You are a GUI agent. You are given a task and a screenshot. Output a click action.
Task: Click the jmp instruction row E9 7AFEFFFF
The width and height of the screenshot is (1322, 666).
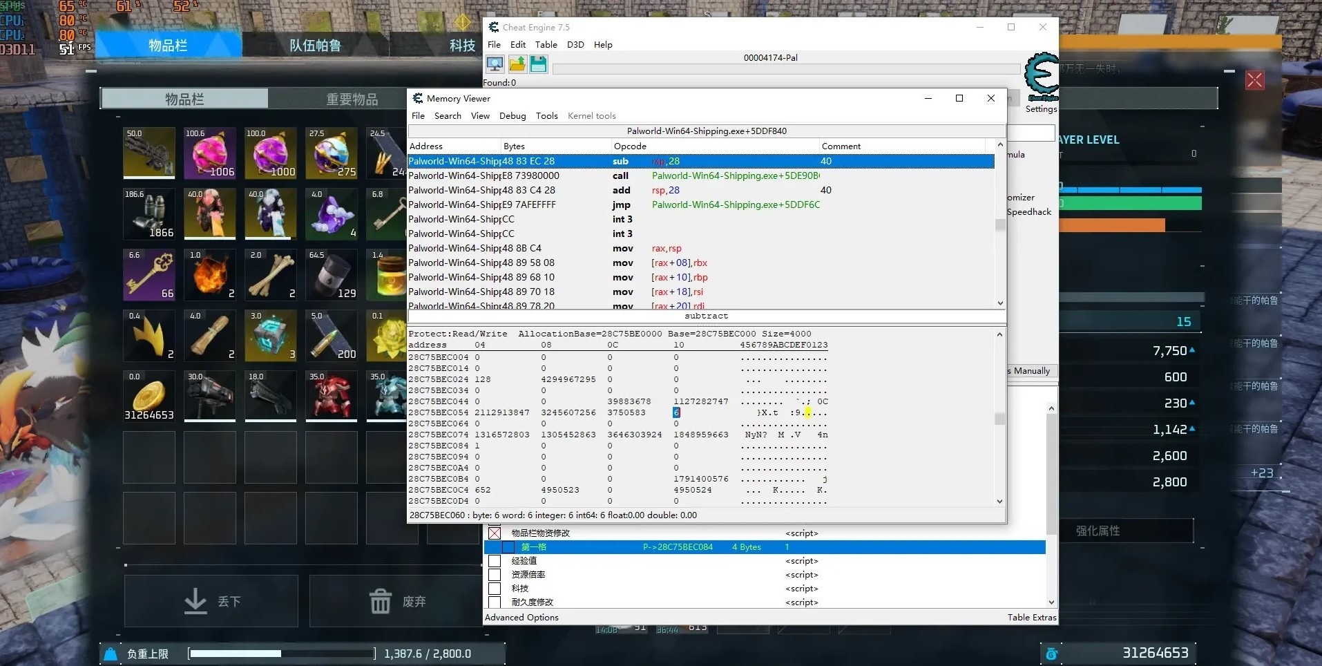click(x=701, y=204)
